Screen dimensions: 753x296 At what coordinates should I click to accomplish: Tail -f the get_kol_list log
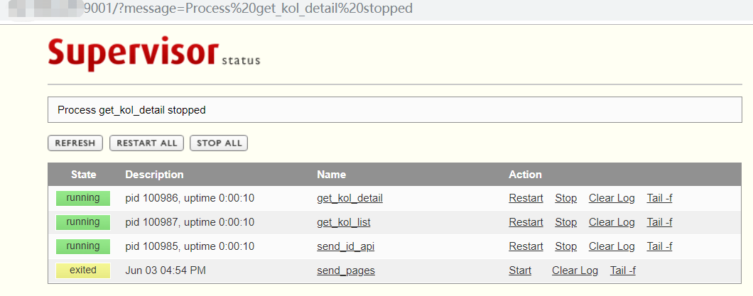click(x=659, y=222)
